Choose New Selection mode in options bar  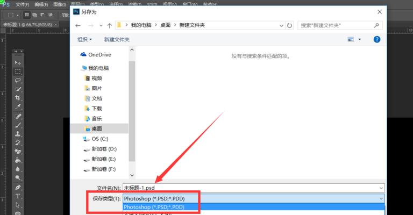(26, 15)
